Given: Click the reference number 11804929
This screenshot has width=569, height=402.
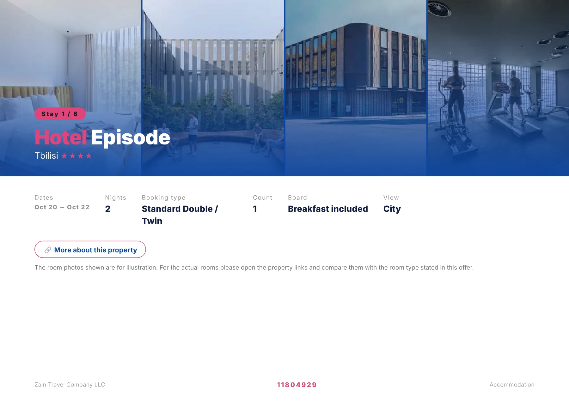Looking at the screenshot, I should (297, 385).
